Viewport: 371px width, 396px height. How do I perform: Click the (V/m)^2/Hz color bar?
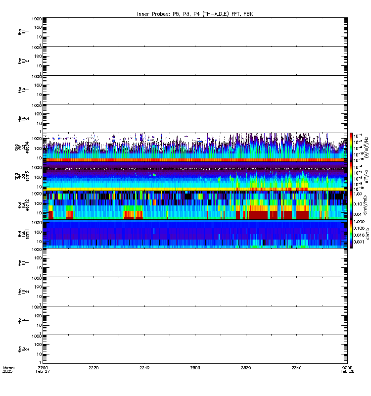click(351, 148)
